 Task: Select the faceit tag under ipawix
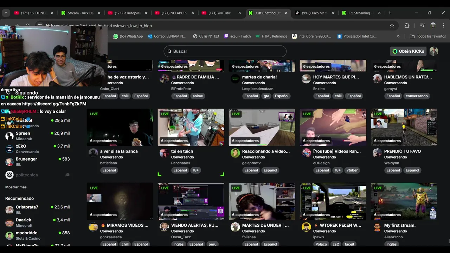[349, 244]
